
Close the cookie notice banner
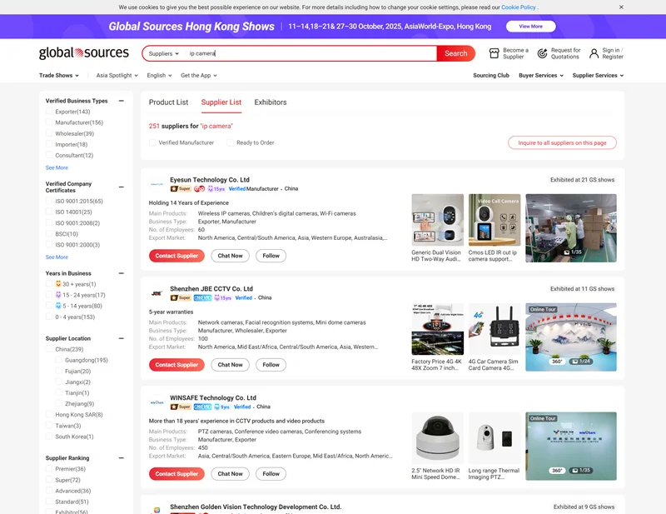(621, 7)
